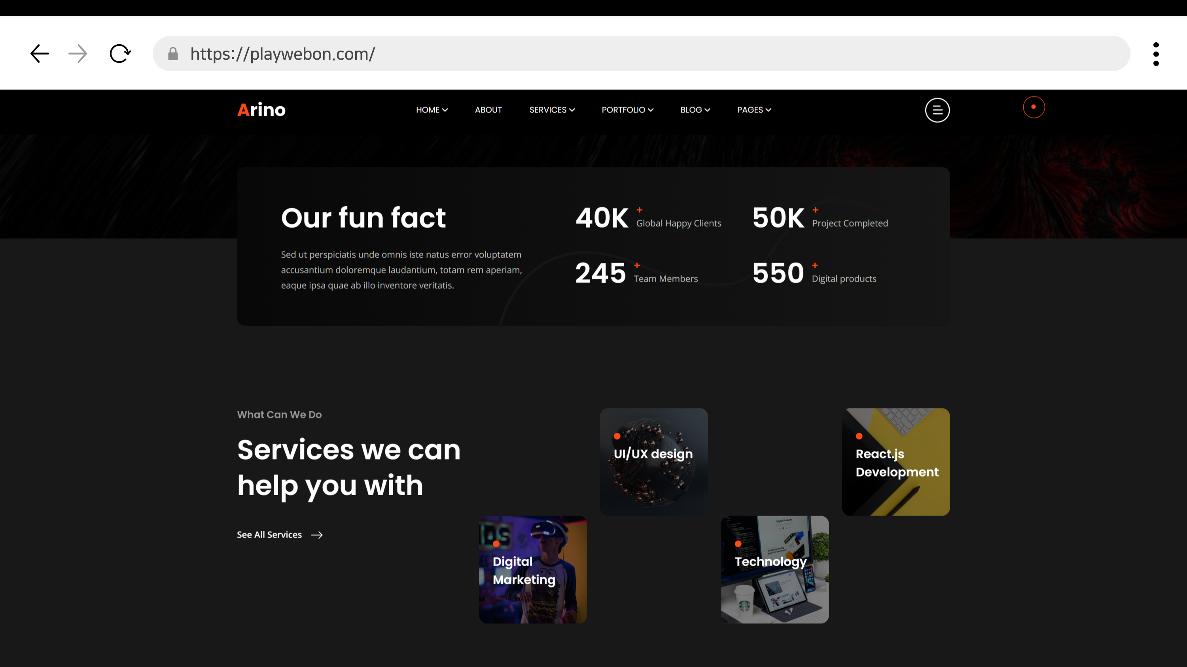Click the arrow next to See All Services

316,535
